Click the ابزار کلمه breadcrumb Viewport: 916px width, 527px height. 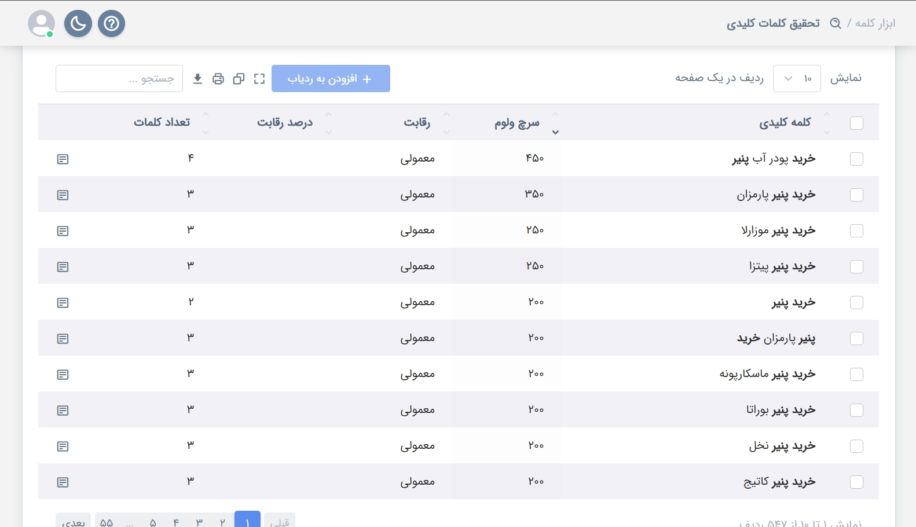coord(875,23)
